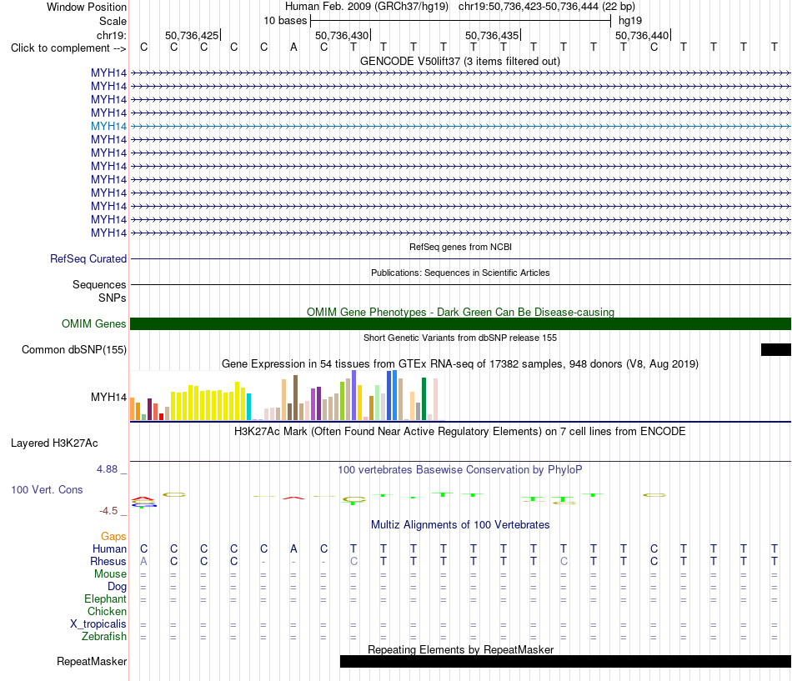Click the chr19: ruler label

click(x=112, y=35)
